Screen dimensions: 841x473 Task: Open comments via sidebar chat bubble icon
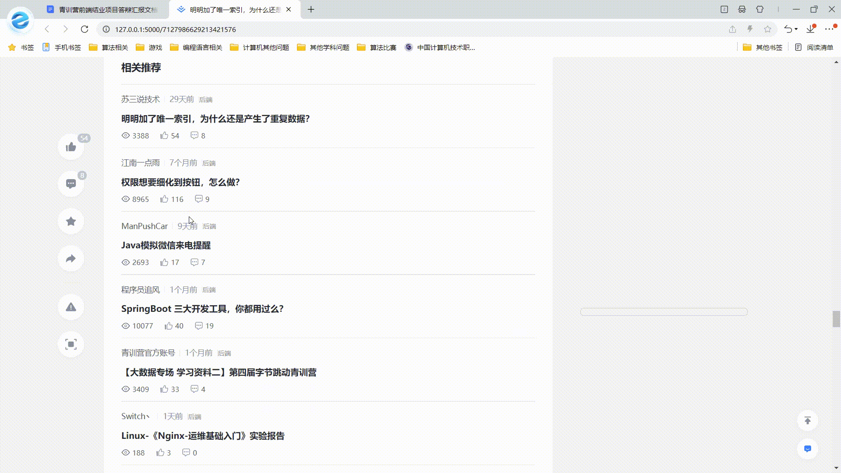[71, 184]
